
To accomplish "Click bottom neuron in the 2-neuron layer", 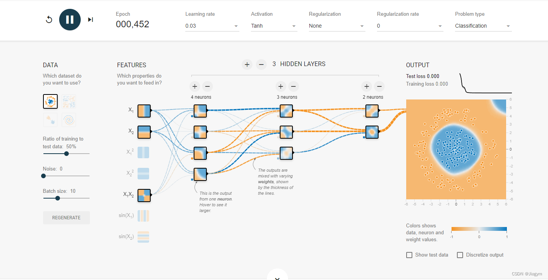I will (x=372, y=132).
